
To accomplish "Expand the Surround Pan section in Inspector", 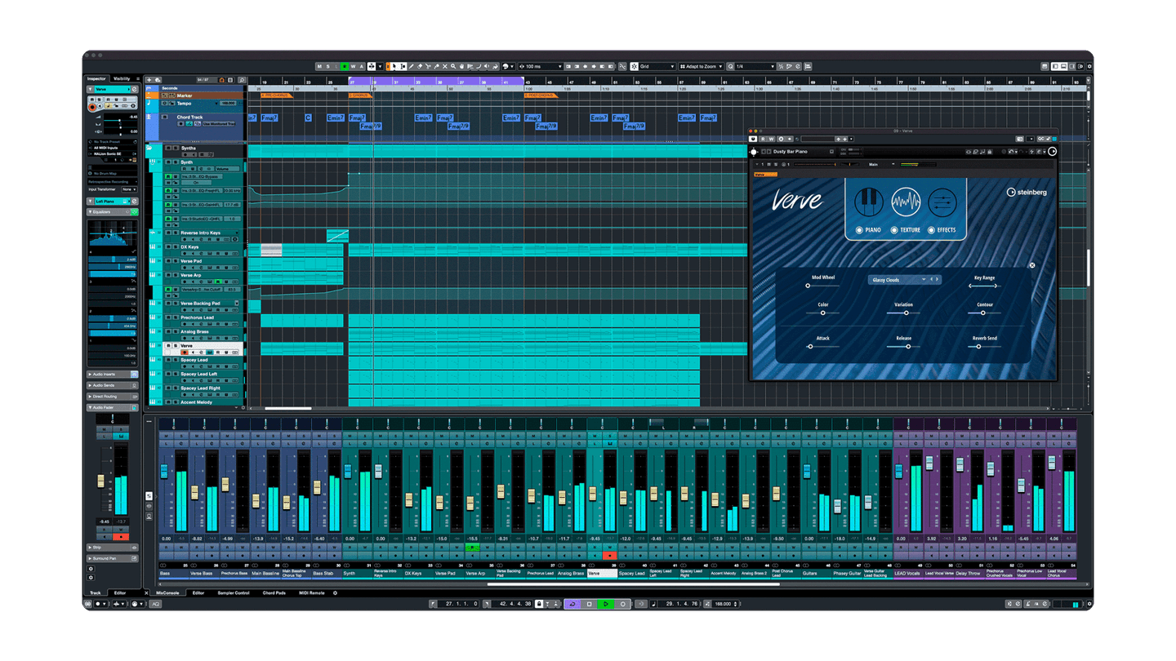I will click(113, 559).
